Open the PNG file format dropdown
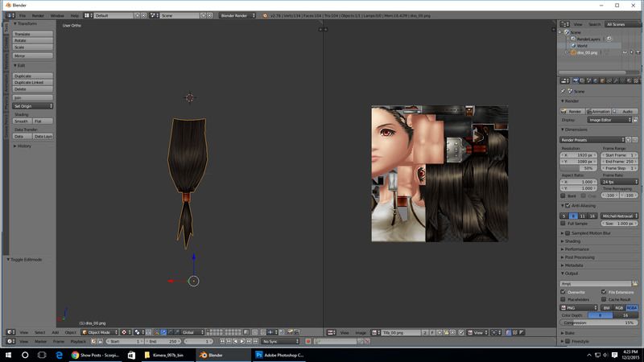Screen dimensions: 644x362 (579, 307)
